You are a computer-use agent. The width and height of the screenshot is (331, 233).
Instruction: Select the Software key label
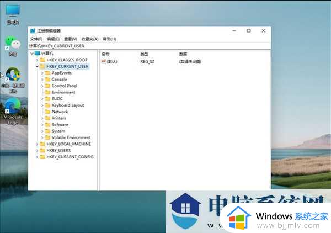[x=60, y=125]
